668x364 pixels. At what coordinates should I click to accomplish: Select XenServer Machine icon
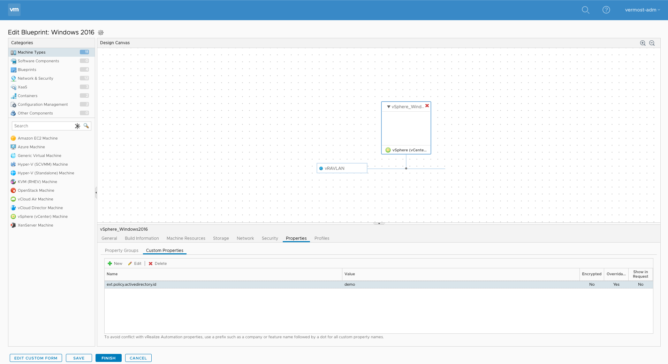(x=13, y=225)
